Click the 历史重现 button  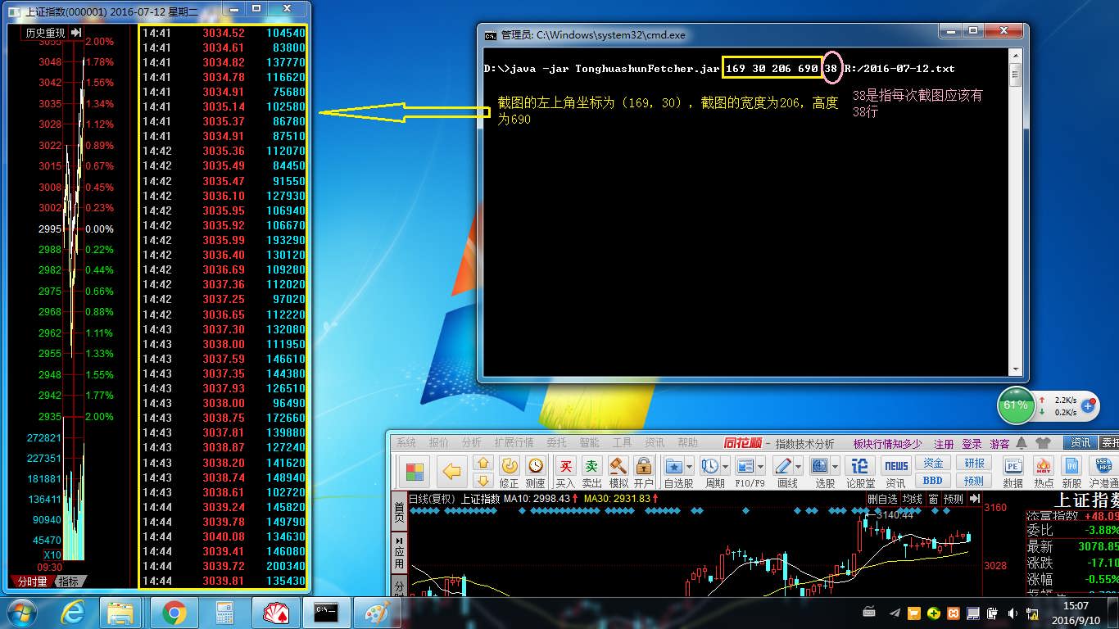(x=44, y=33)
